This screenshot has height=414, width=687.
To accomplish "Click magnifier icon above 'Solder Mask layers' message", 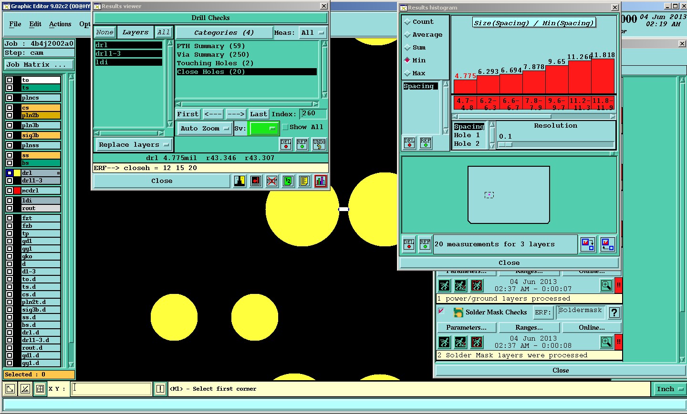I will (606, 342).
